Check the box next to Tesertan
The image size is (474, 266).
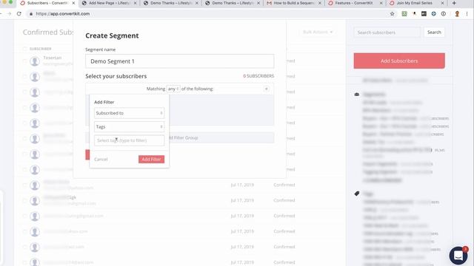point(24,61)
